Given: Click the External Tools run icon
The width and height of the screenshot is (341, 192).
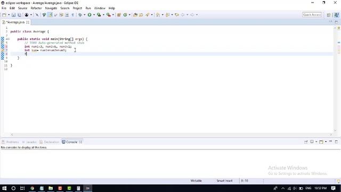Looking at the screenshot, I should point(109,15).
